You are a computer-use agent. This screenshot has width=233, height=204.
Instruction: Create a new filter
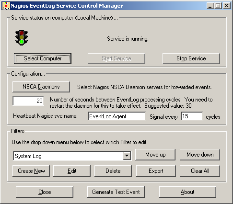[31, 171]
